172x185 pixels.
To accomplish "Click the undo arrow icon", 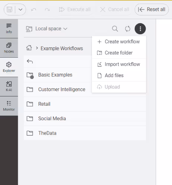I will coord(34,10).
